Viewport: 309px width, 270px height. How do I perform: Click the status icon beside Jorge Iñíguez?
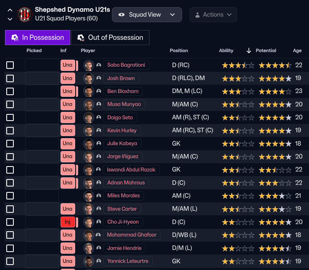point(99,156)
